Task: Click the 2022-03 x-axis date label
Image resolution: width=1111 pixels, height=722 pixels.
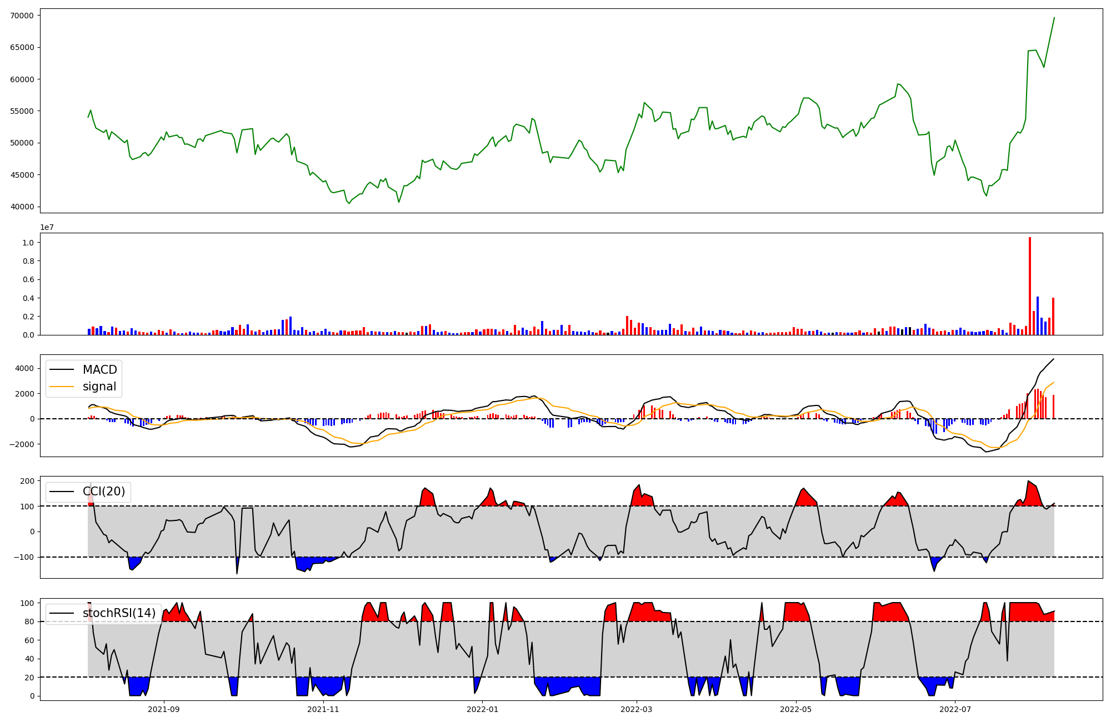Action: (636, 709)
